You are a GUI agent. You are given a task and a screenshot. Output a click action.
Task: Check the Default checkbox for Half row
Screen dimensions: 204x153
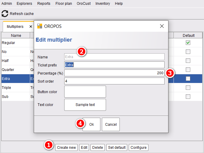(188, 61)
